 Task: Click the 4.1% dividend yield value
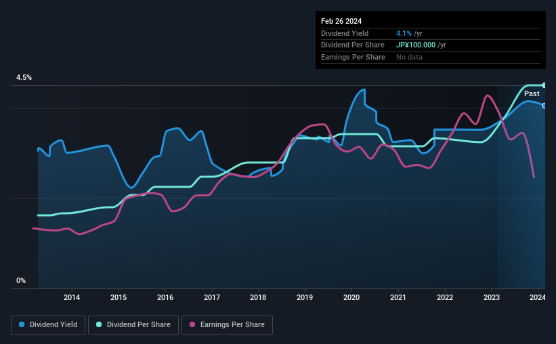(x=404, y=33)
